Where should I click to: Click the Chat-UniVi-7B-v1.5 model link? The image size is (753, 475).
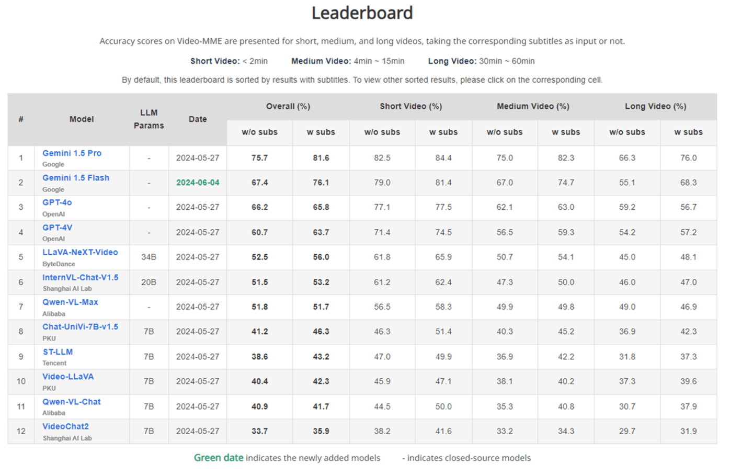click(x=81, y=326)
